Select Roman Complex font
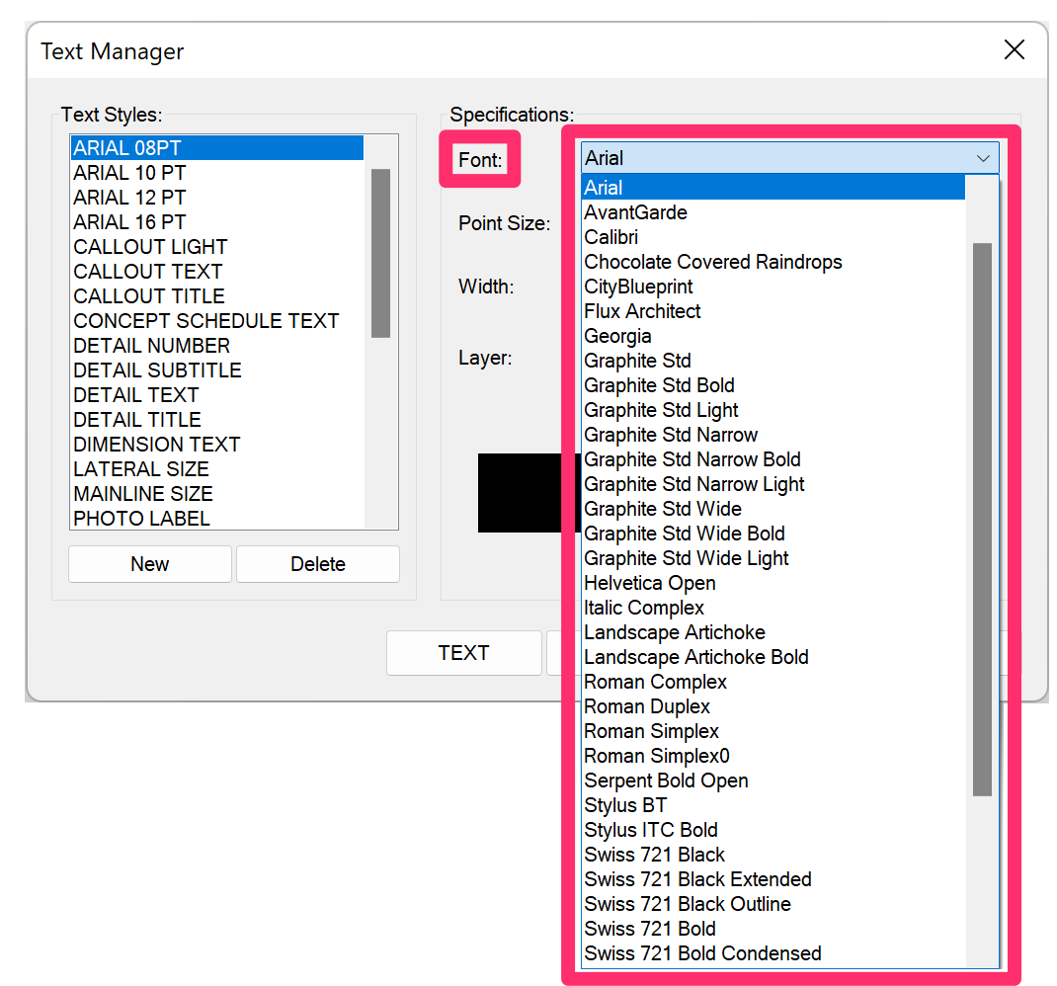Image resolution: width=1057 pixels, height=986 pixels. click(773, 682)
